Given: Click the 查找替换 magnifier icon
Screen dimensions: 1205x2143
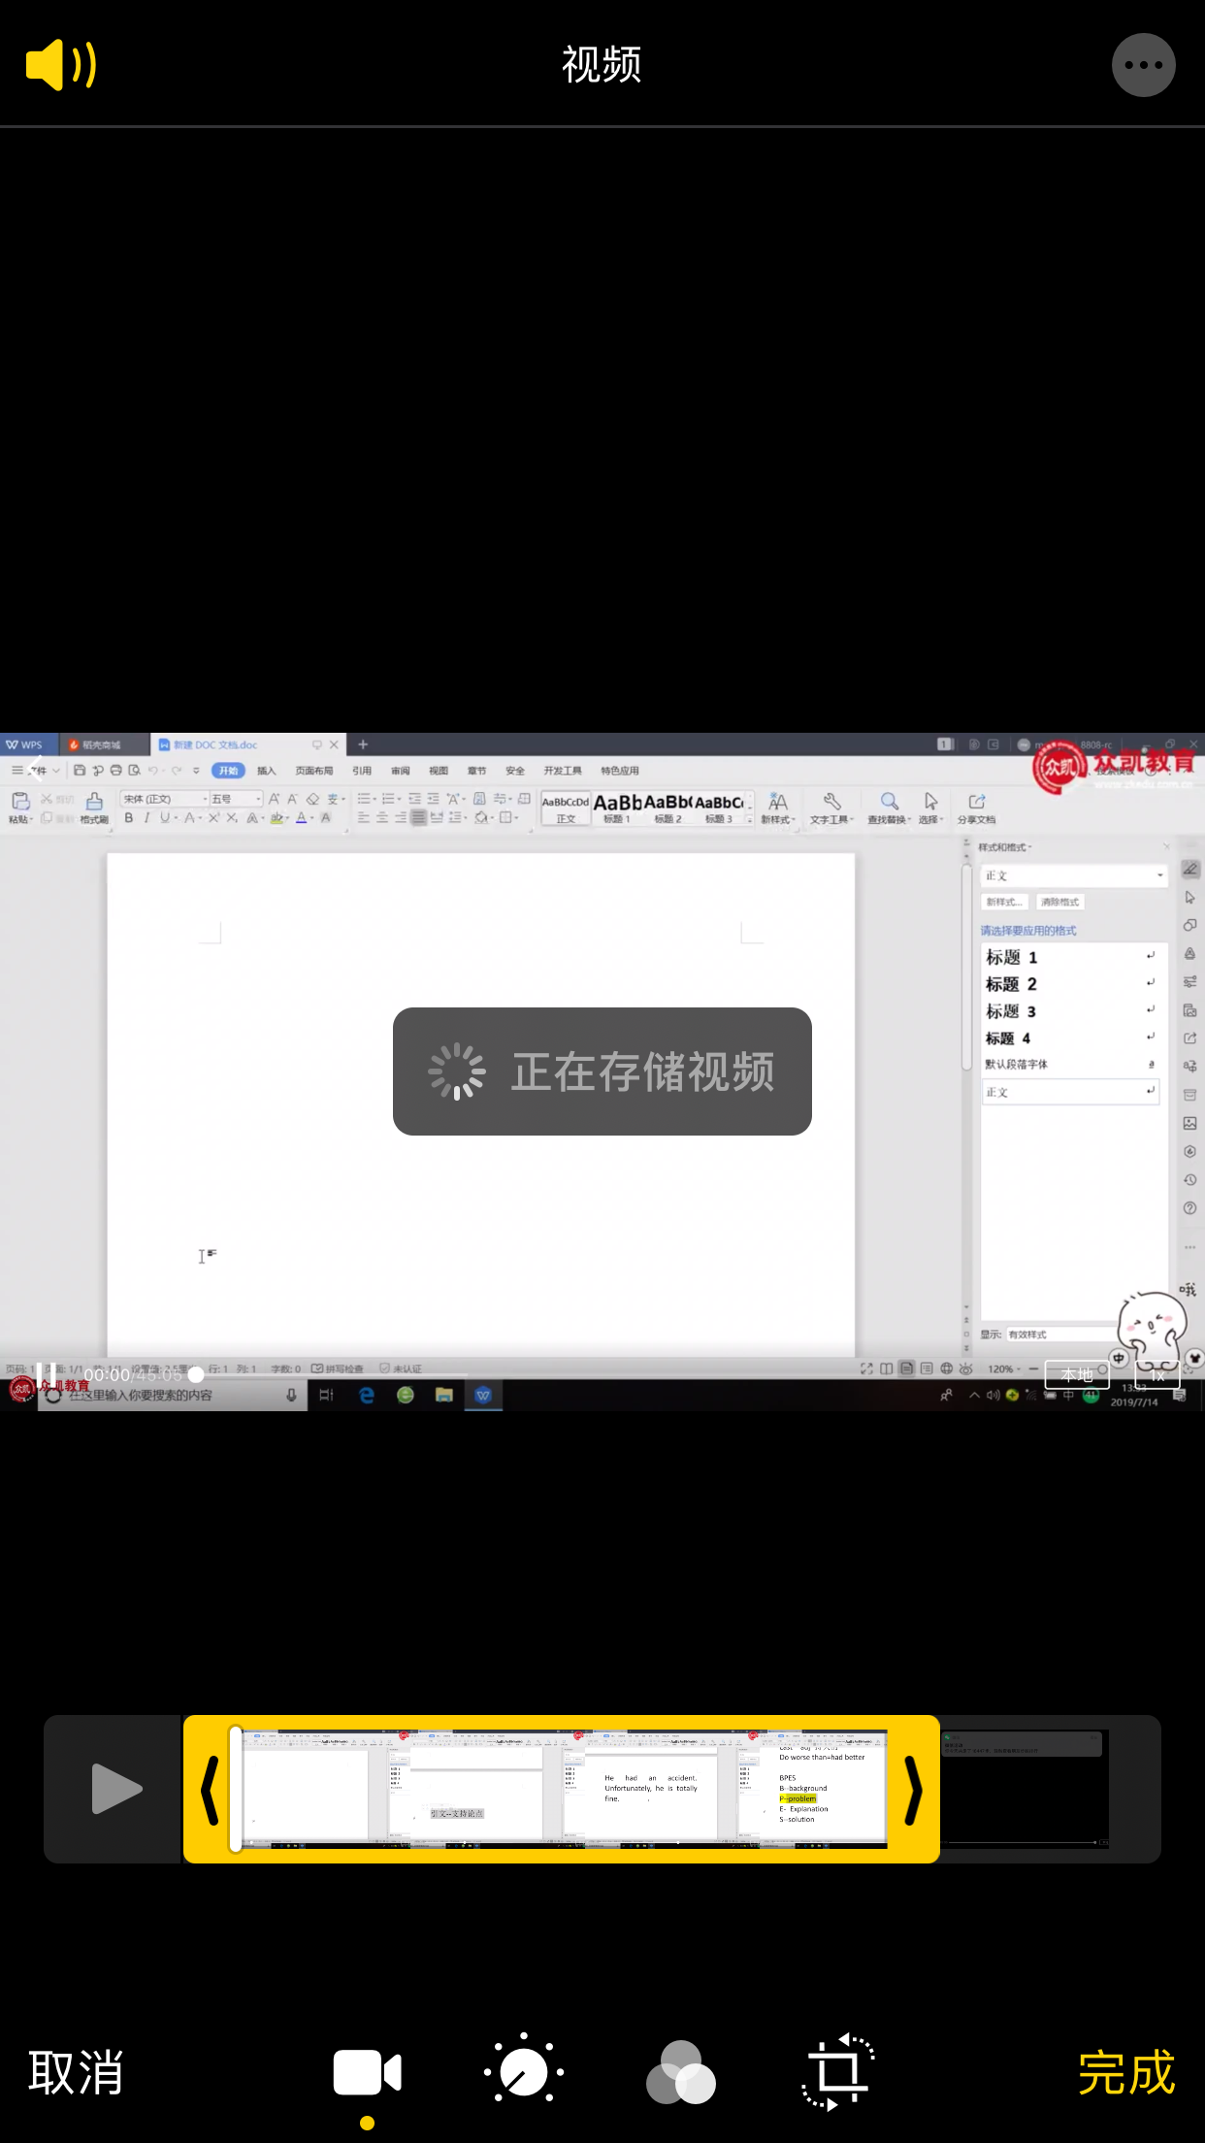Looking at the screenshot, I should pos(889,802).
